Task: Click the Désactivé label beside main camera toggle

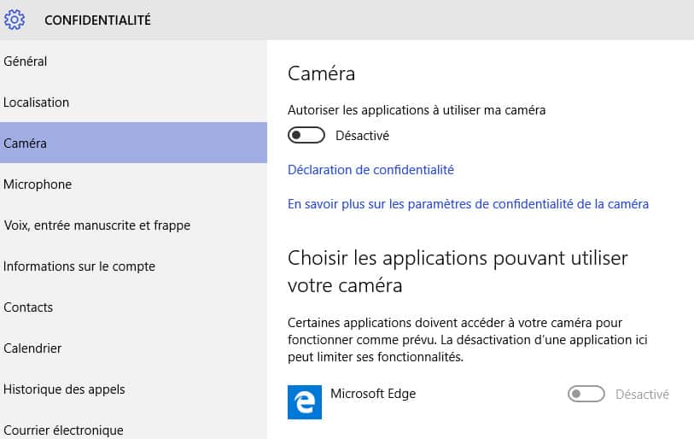Action: tap(362, 136)
